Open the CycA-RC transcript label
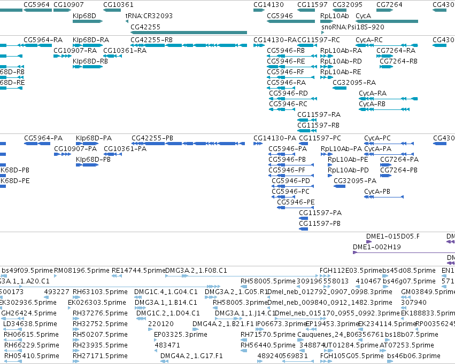455x364 pixels. pyautogui.click(x=369, y=39)
